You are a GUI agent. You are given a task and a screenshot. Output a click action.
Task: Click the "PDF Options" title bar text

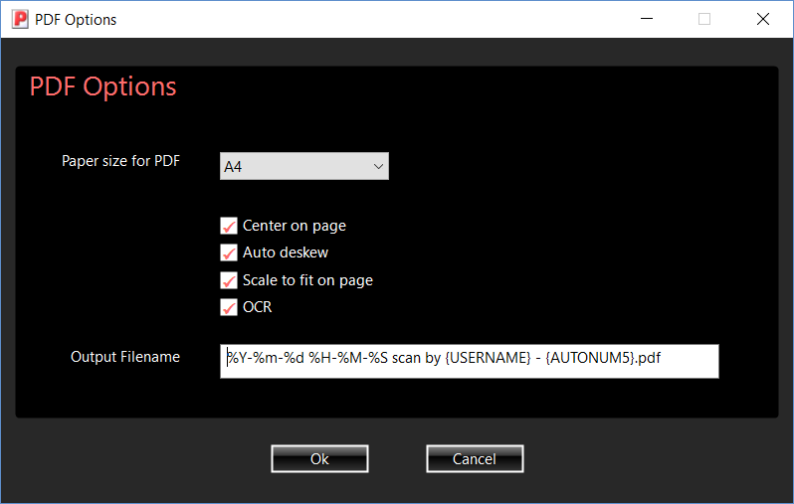76,19
